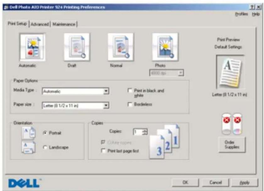This screenshot has width=264, height=191.
Task: Click the Dell logo
Action: [25, 183]
